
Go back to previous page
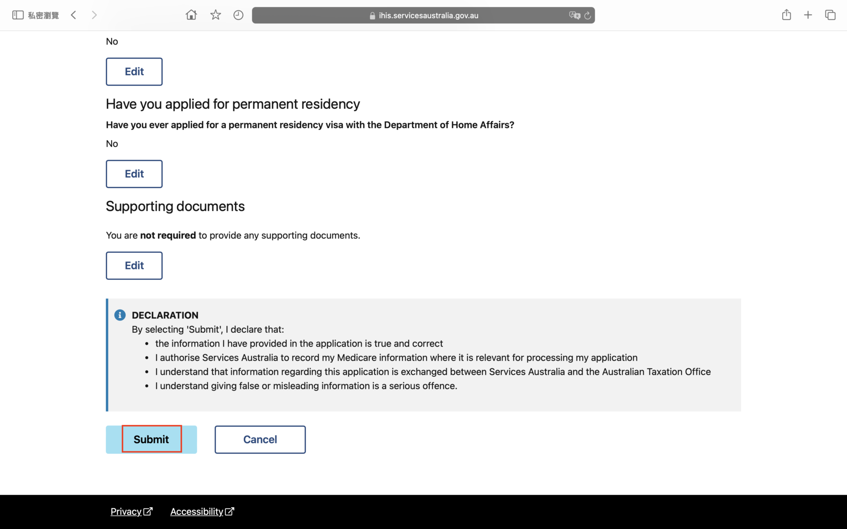pos(74,15)
